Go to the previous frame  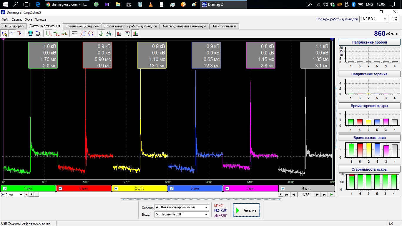point(294,195)
